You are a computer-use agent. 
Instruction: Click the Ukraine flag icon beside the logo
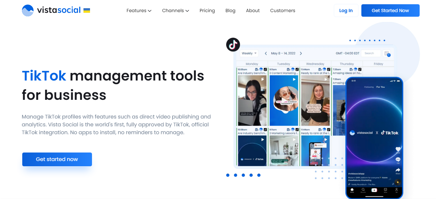tap(87, 10)
